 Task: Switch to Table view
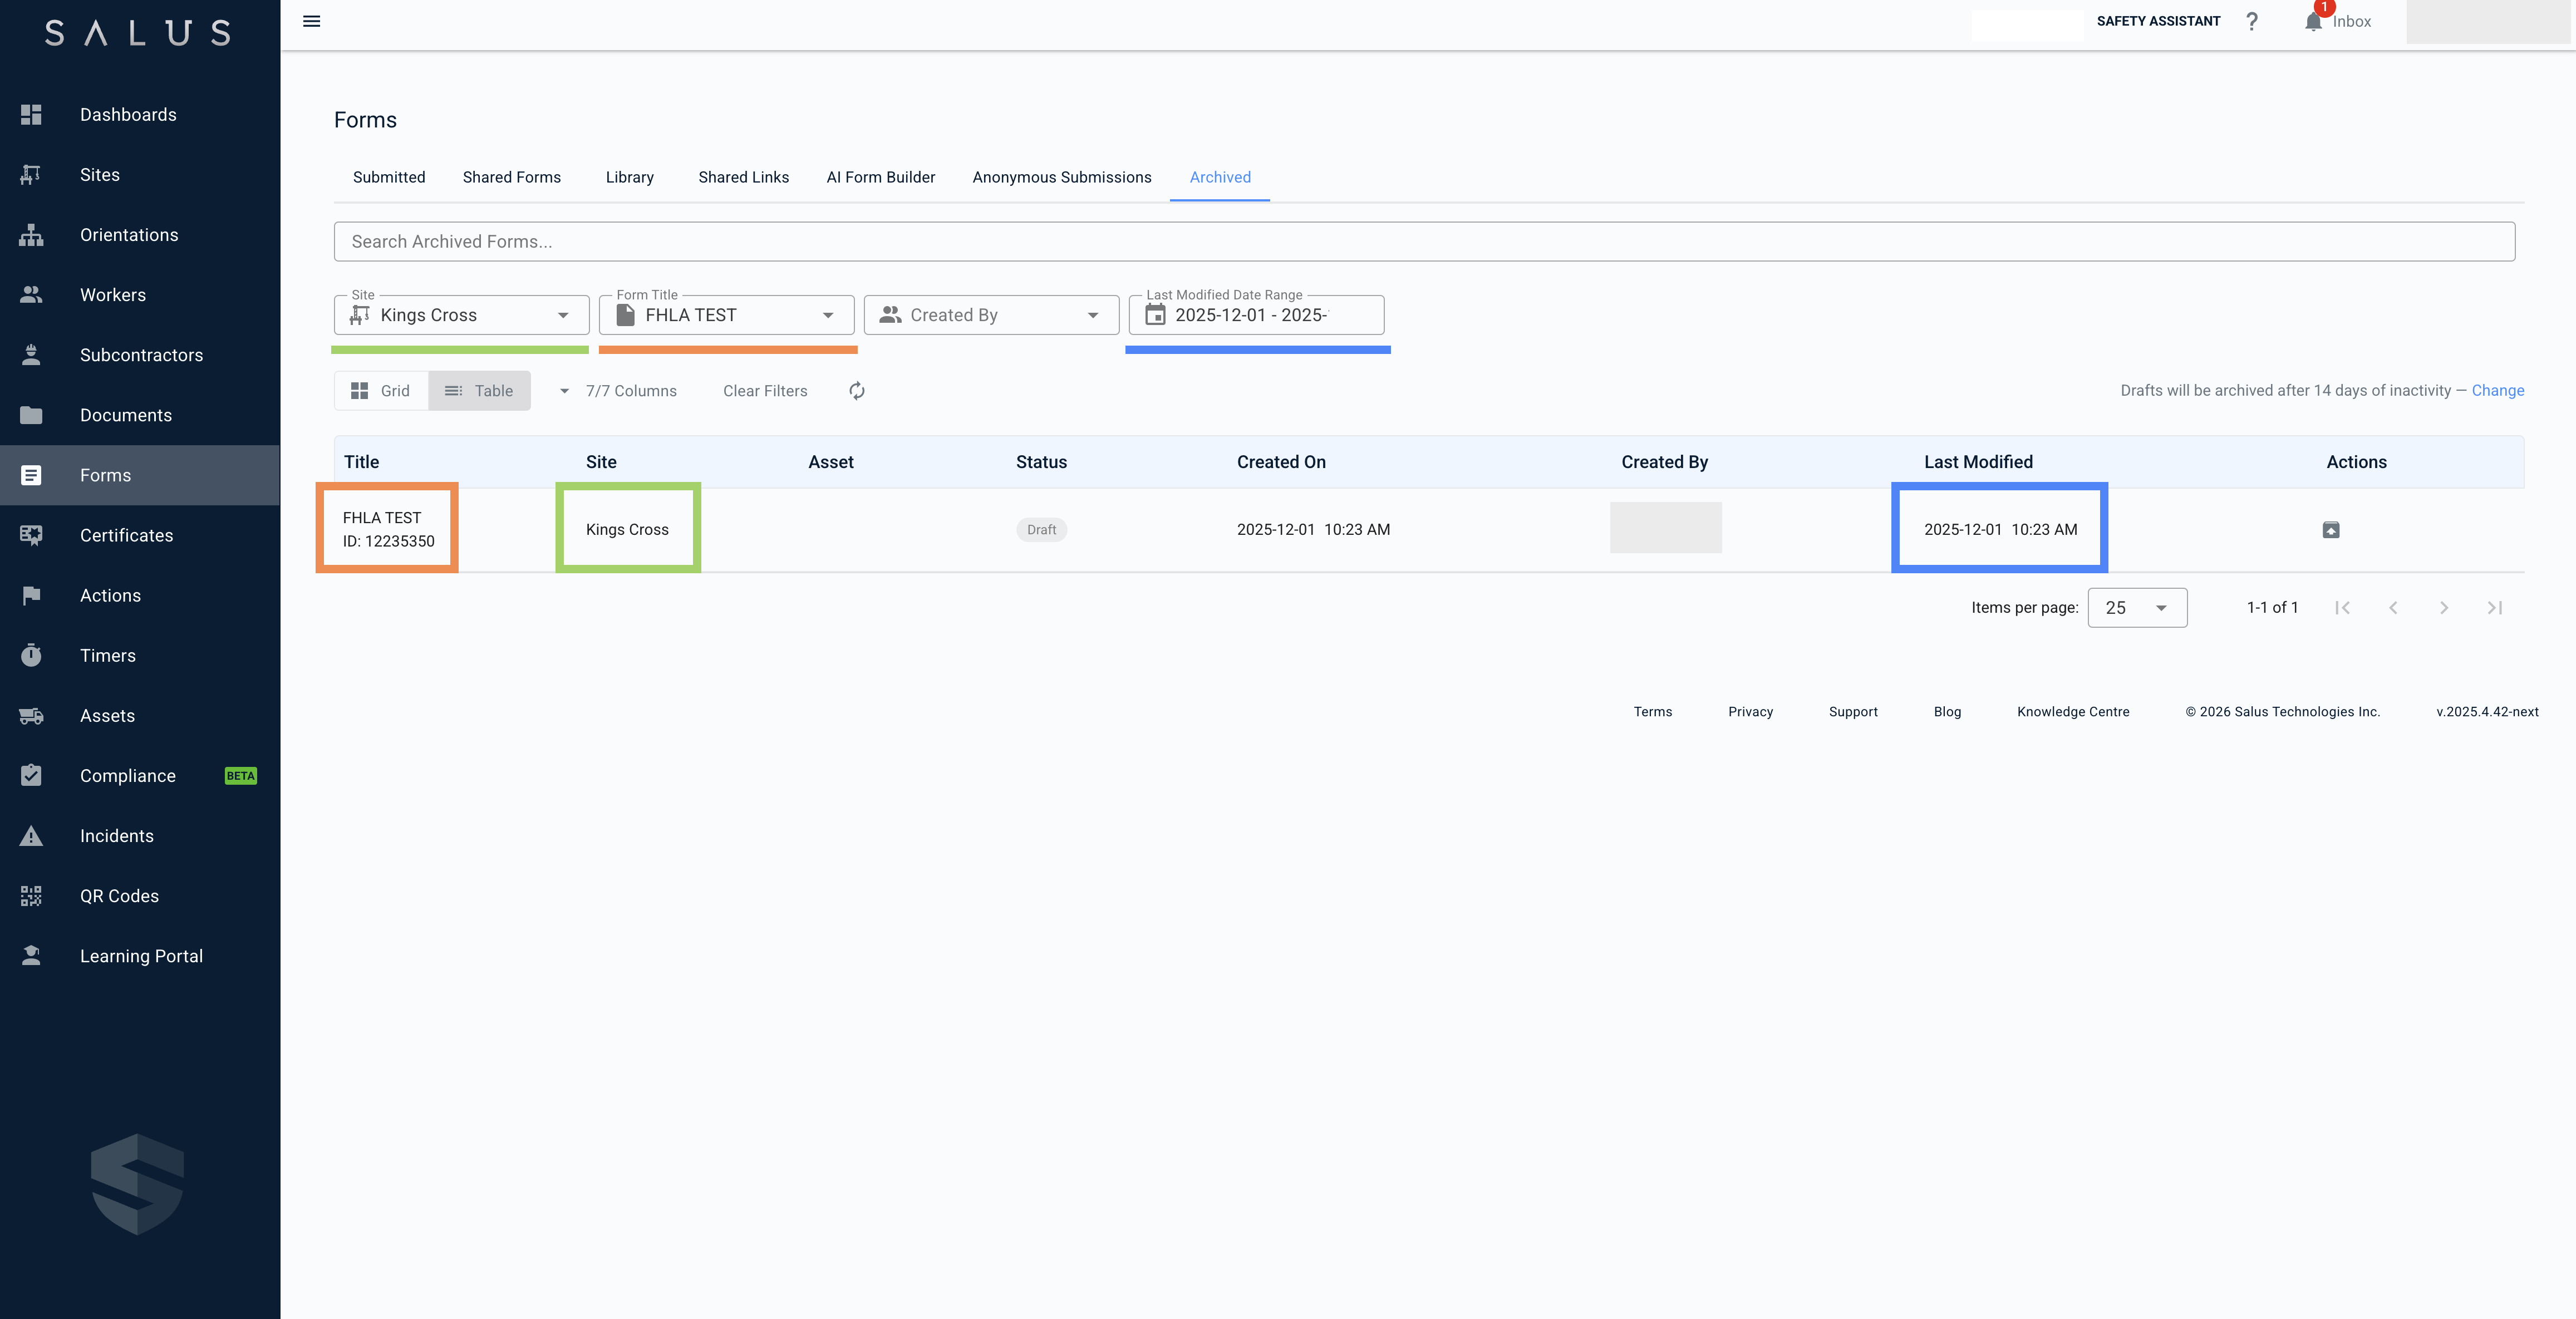[x=479, y=391]
